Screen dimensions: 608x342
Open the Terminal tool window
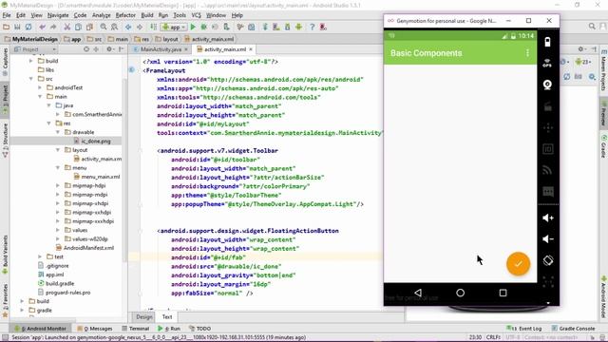click(135, 329)
